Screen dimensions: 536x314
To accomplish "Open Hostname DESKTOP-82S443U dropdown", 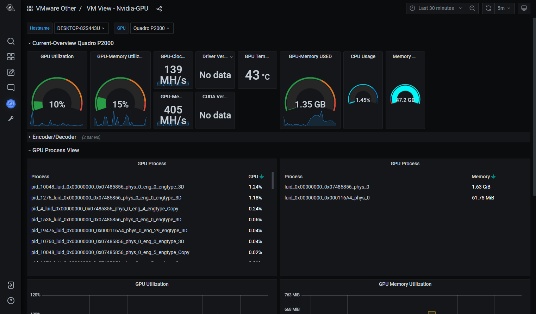I will [81, 28].
